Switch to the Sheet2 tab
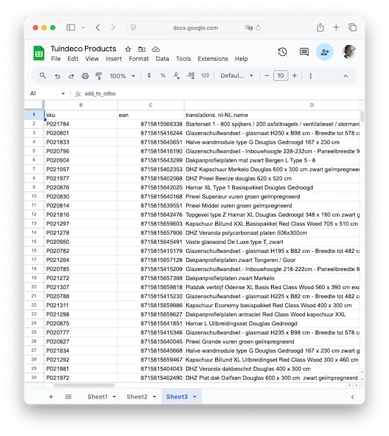This screenshot has height=436, width=389. 137,397
